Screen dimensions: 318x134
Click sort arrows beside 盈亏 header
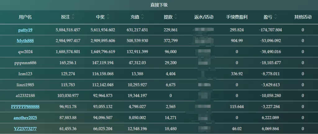275,17
